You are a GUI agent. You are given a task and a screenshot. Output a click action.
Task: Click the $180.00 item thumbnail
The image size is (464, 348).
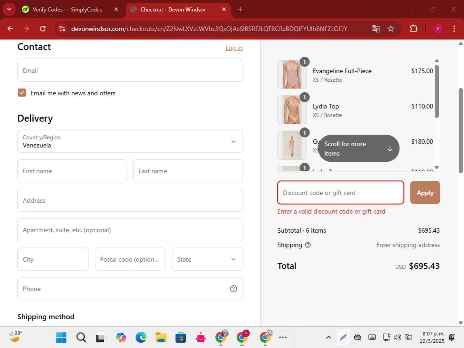click(x=292, y=145)
